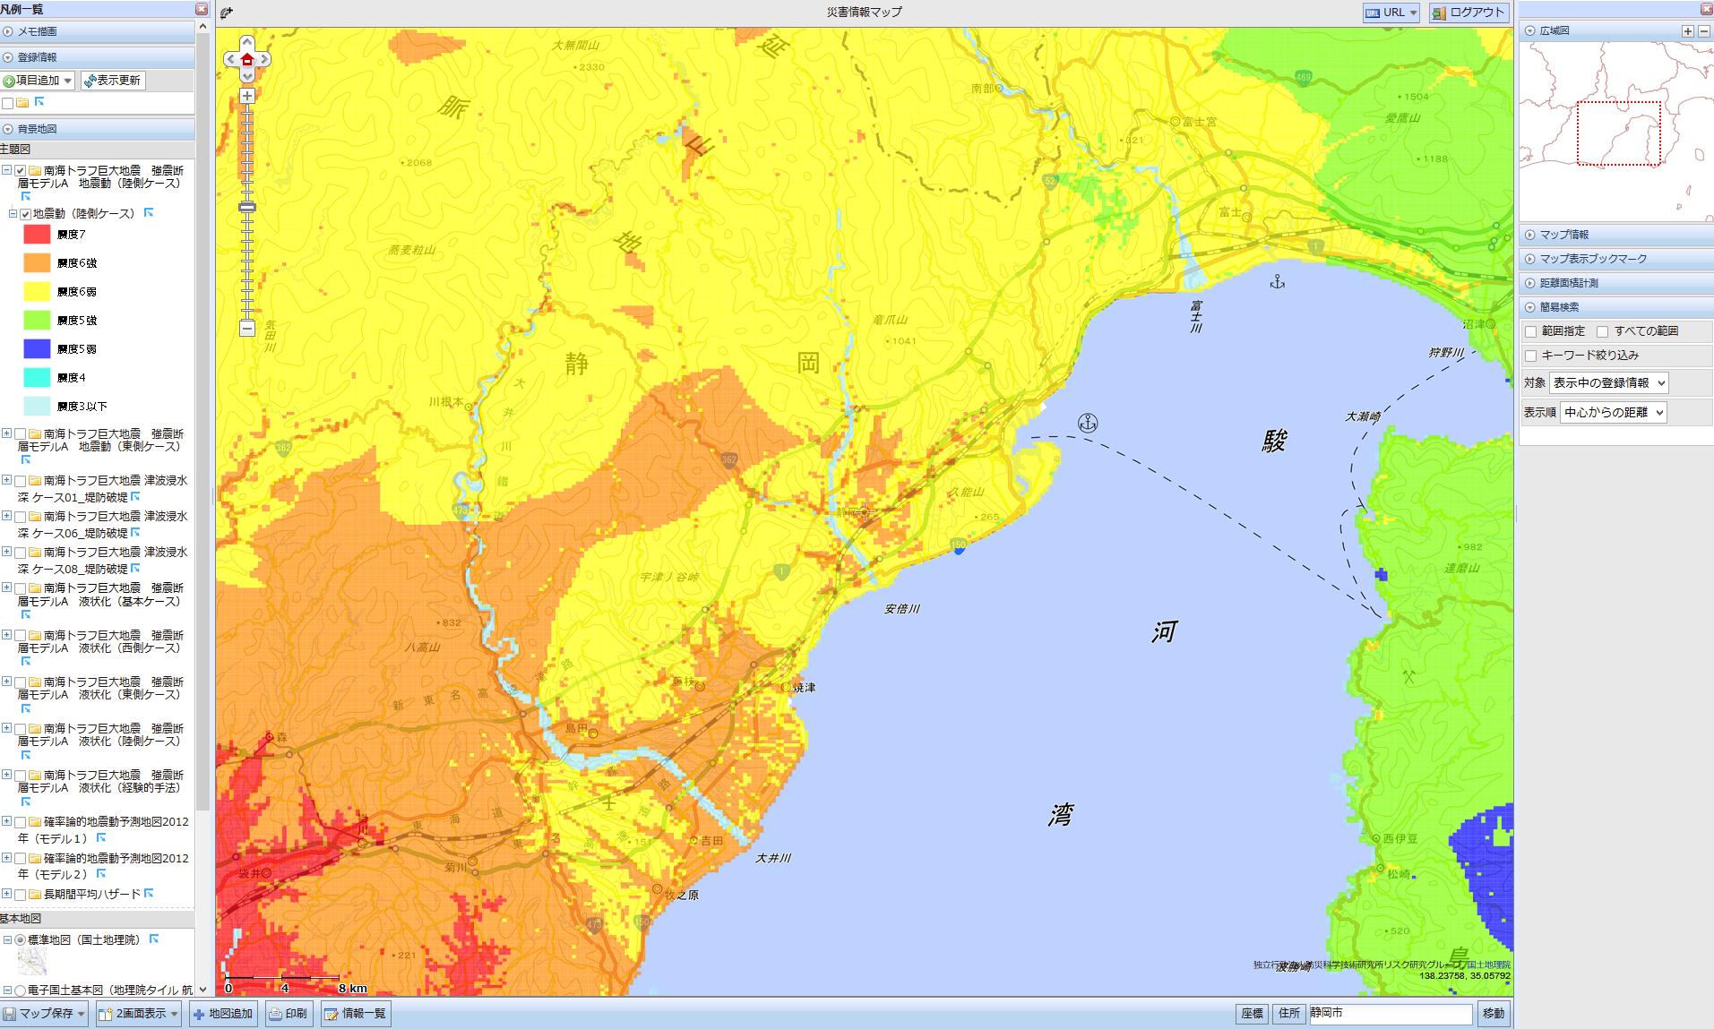The image size is (1714, 1029).
Task: Click the 印刷 print icon button
Action: pos(289,1013)
